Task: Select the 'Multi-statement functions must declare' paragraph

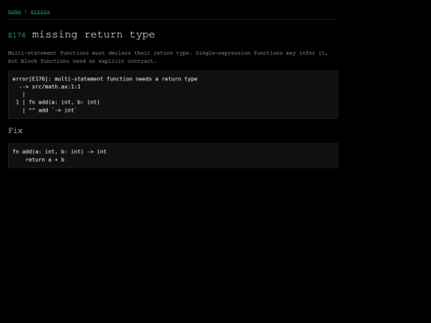Action: coord(168,57)
